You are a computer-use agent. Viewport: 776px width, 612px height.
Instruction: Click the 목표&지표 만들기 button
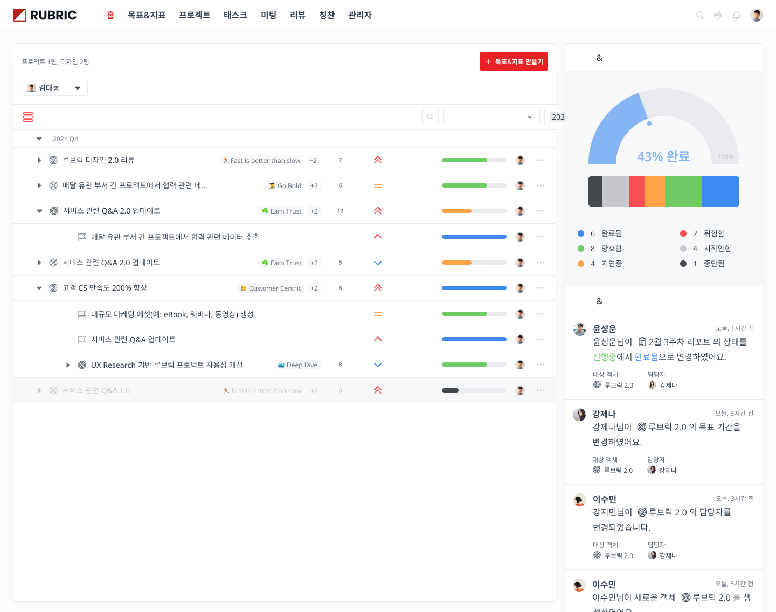(514, 61)
